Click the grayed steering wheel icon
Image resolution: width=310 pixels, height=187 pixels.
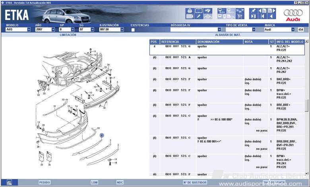coord(208,16)
